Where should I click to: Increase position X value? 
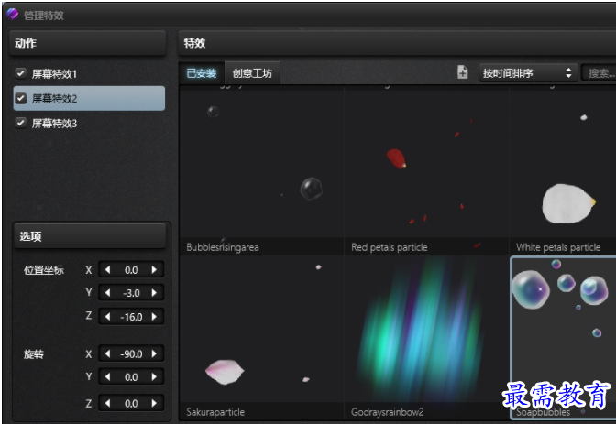154,270
